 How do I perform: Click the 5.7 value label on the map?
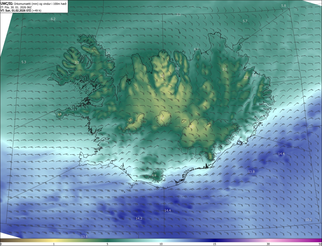[x=245, y=21]
